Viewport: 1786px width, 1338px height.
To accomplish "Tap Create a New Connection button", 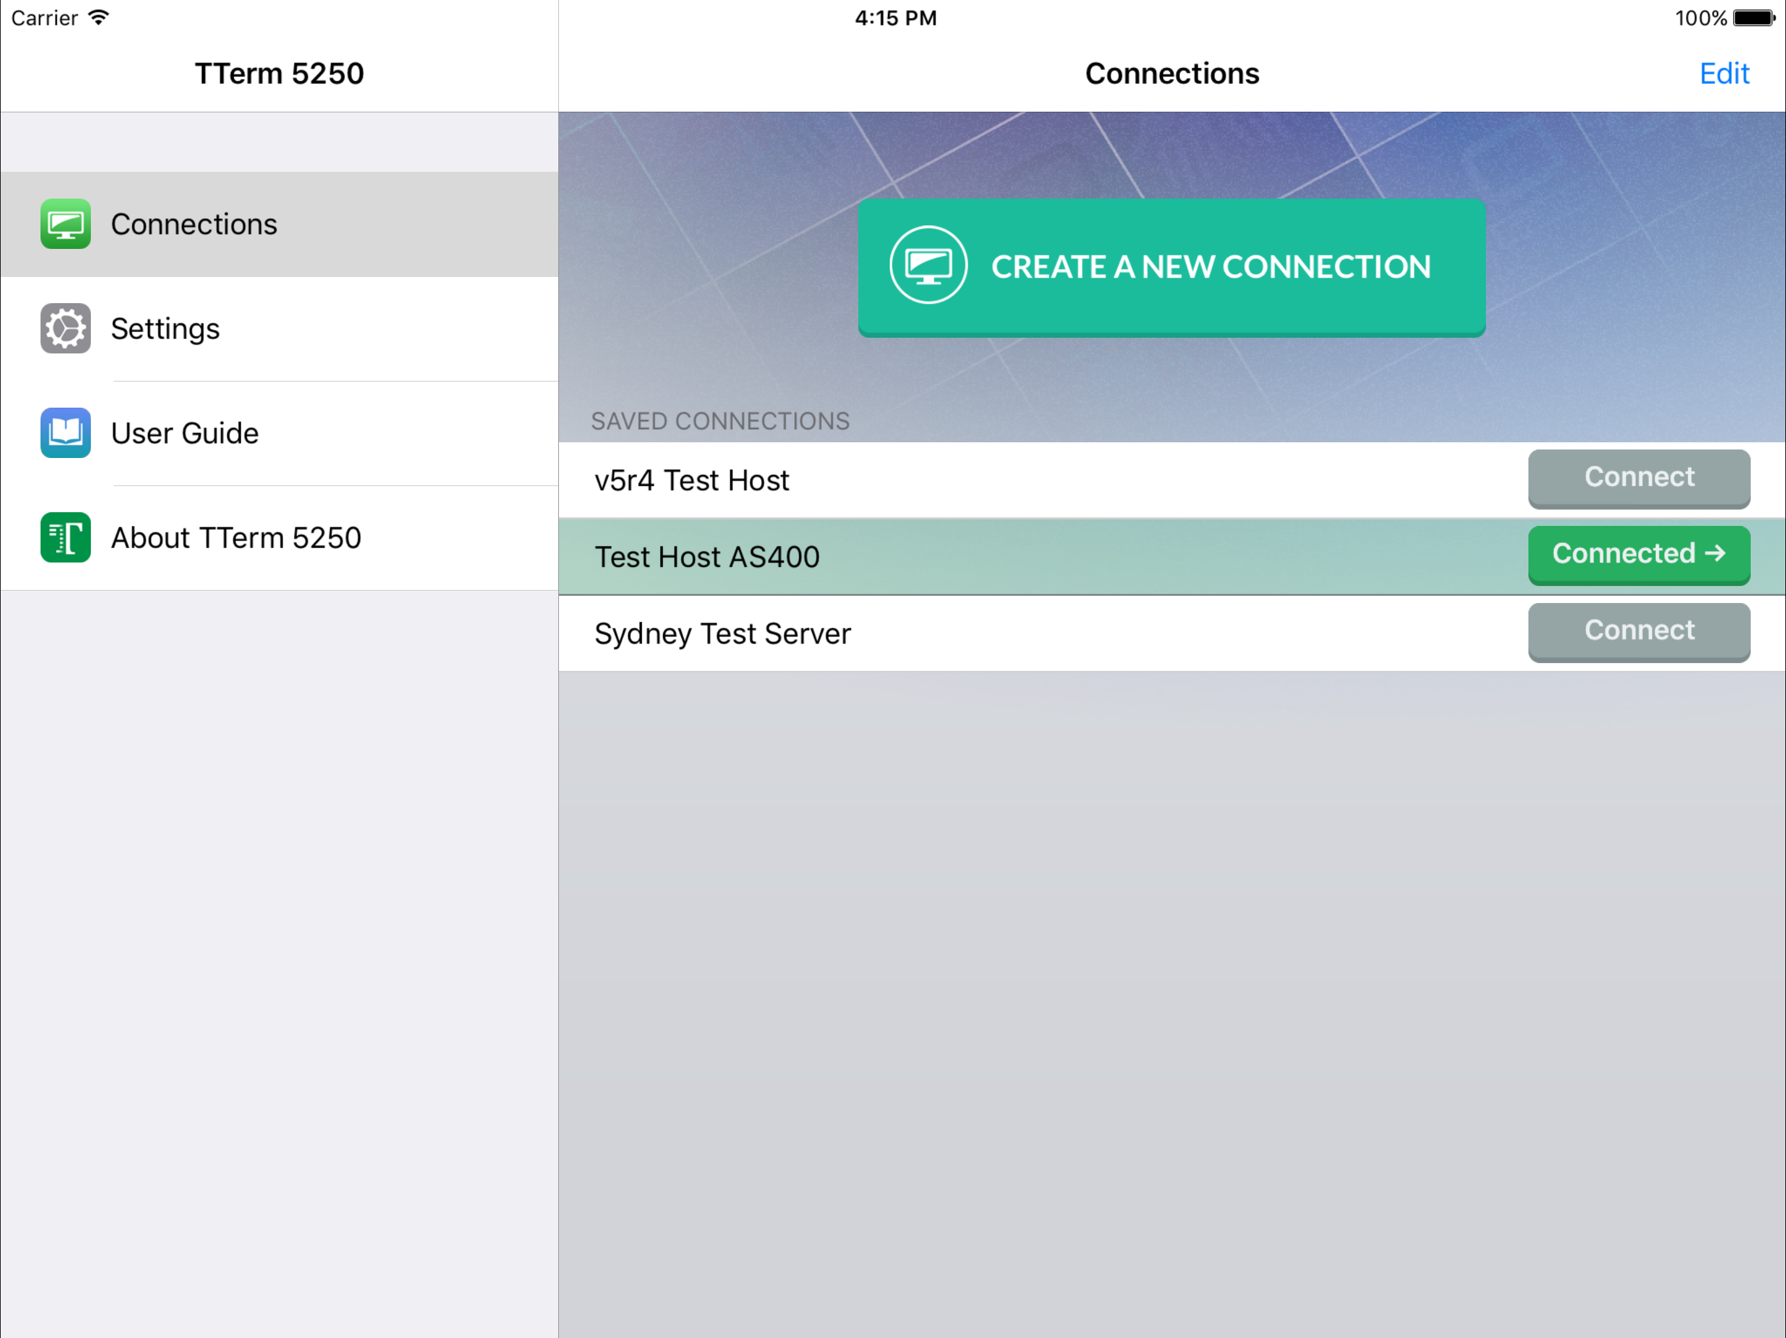I will [x=1171, y=267].
